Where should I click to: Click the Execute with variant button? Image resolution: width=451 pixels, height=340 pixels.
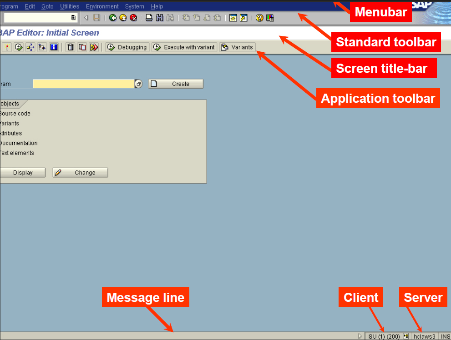tap(184, 47)
